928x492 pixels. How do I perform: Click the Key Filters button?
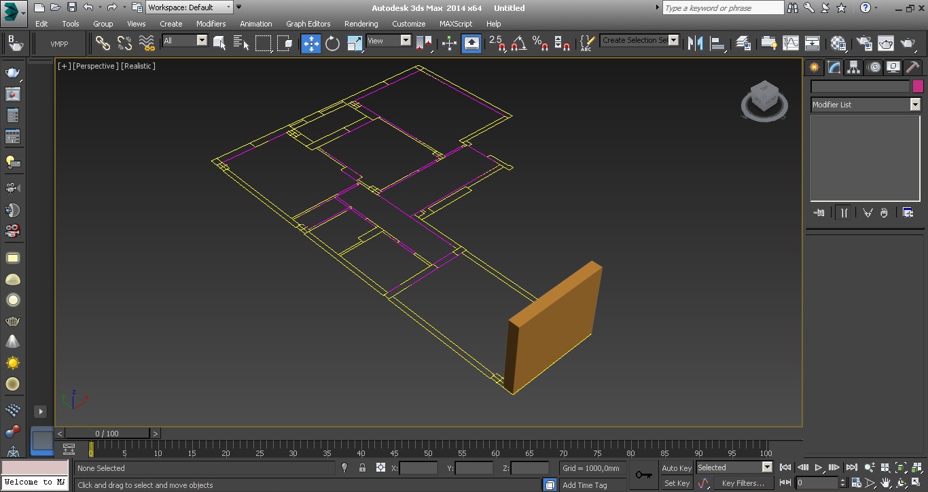(x=743, y=483)
